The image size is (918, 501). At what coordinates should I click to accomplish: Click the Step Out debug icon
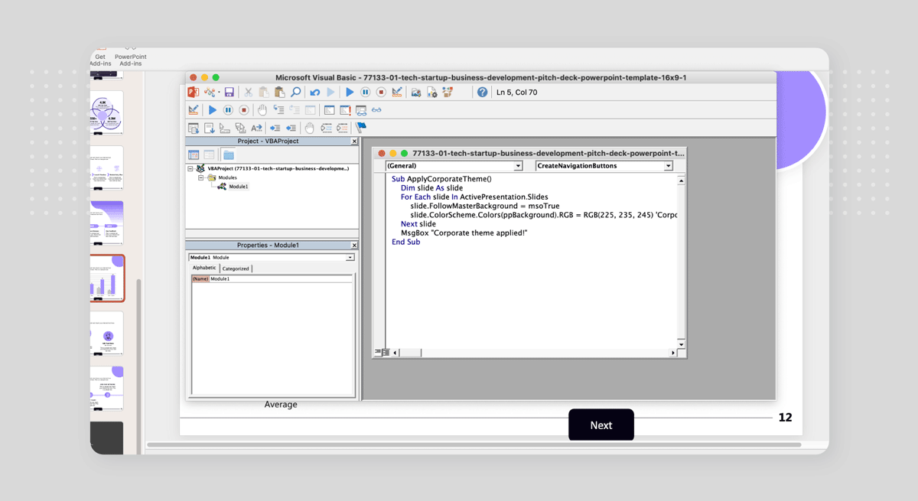pyautogui.click(x=310, y=109)
